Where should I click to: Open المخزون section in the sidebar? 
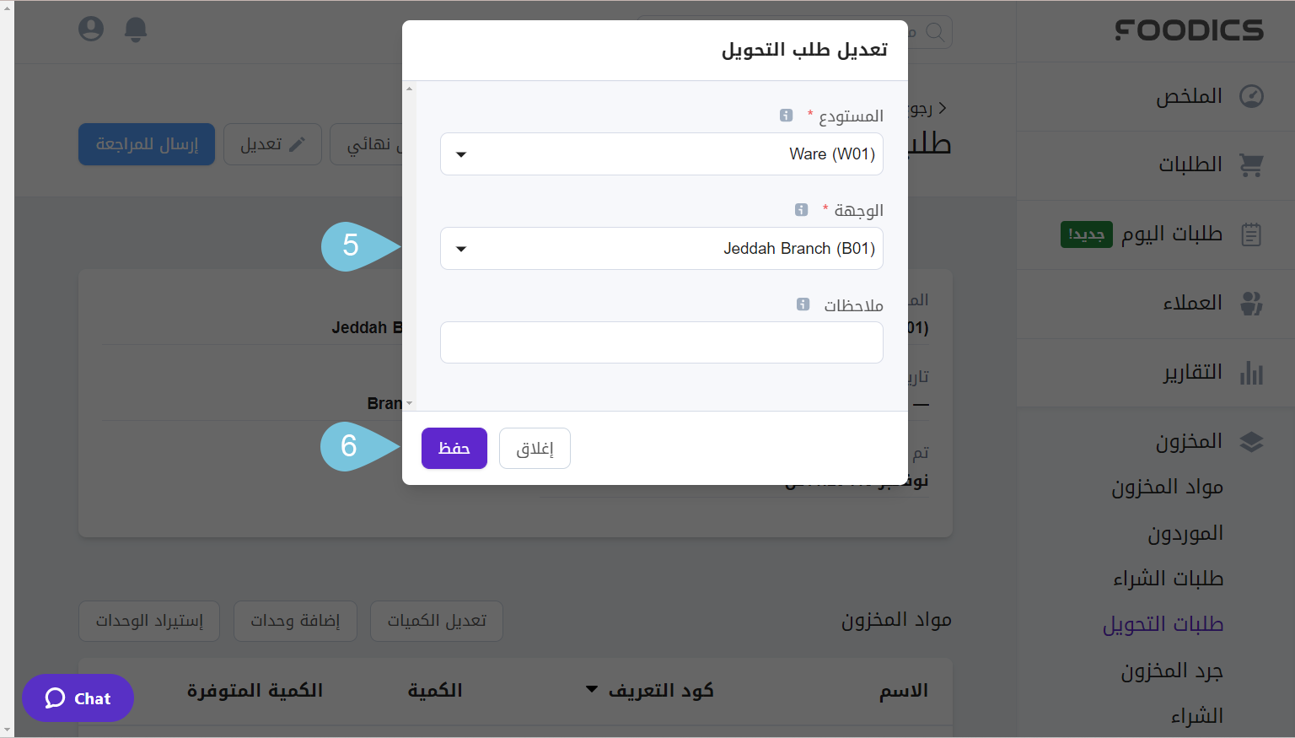click(x=1189, y=441)
